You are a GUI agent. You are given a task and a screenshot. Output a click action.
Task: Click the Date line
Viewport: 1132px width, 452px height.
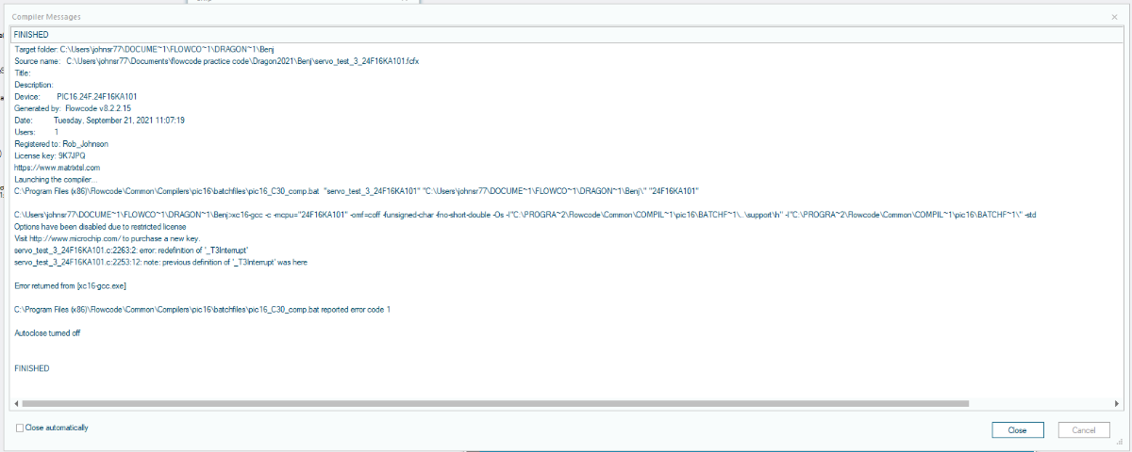pyautogui.click(x=99, y=120)
